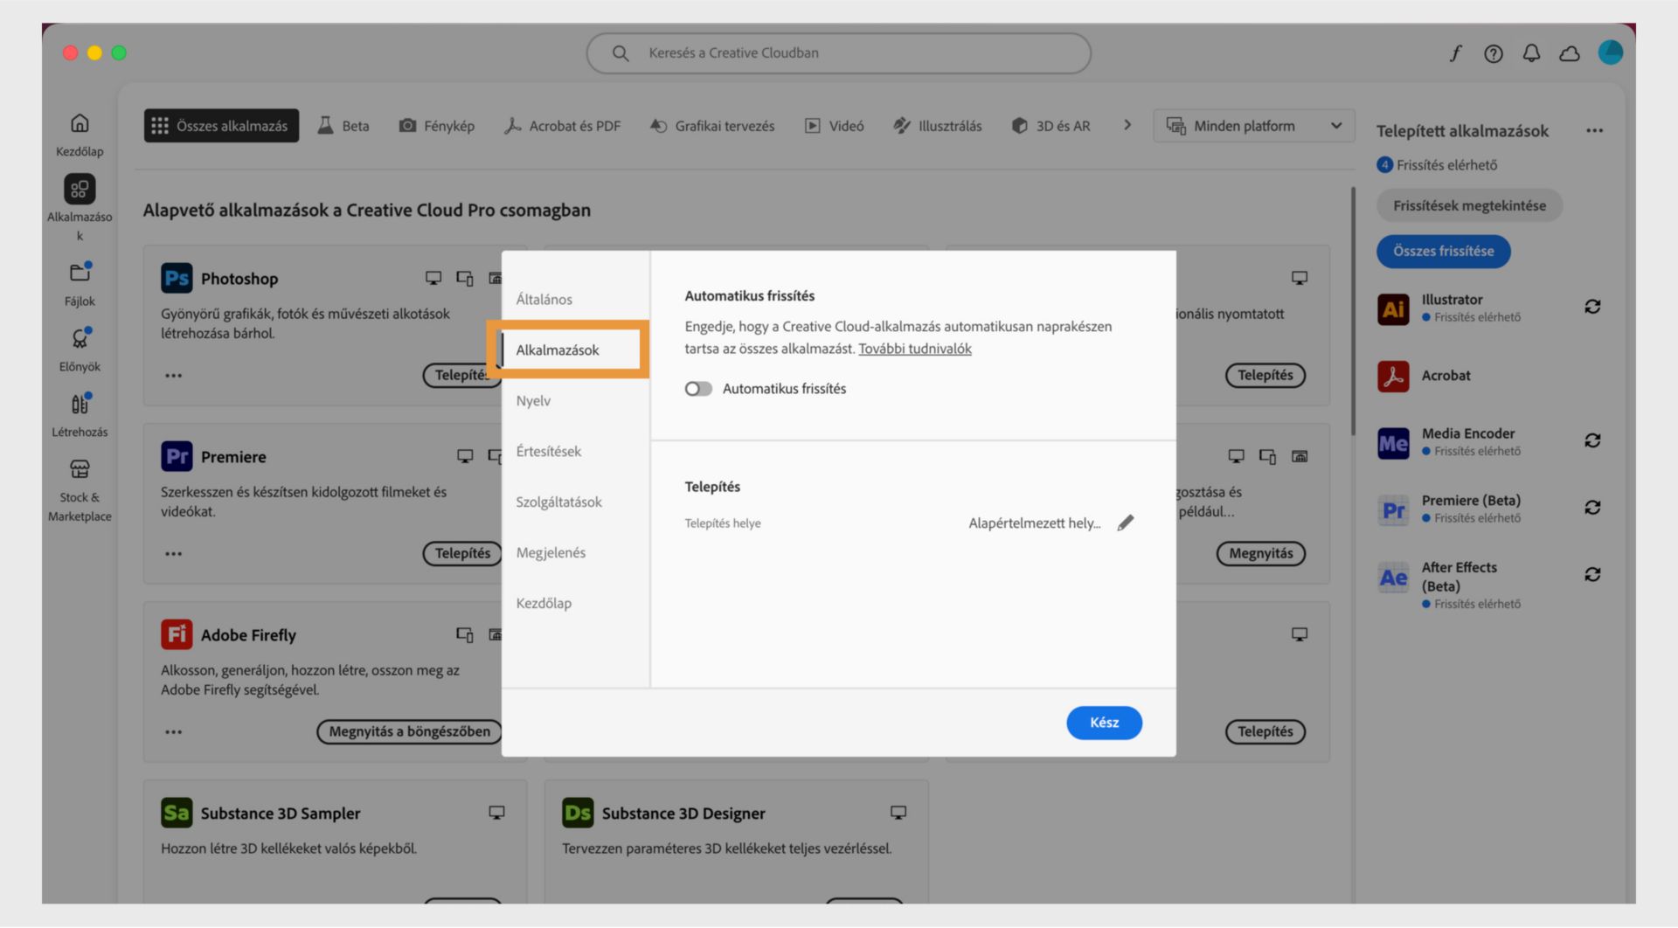Select the Beta category
This screenshot has height=928, width=1678.
coord(343,126)
